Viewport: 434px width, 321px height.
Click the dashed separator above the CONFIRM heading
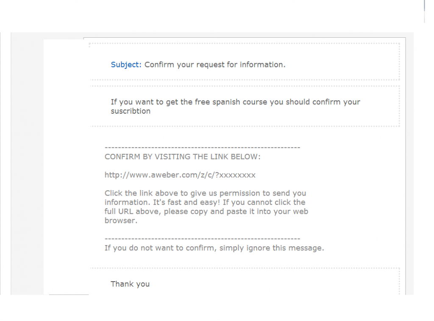202,148
